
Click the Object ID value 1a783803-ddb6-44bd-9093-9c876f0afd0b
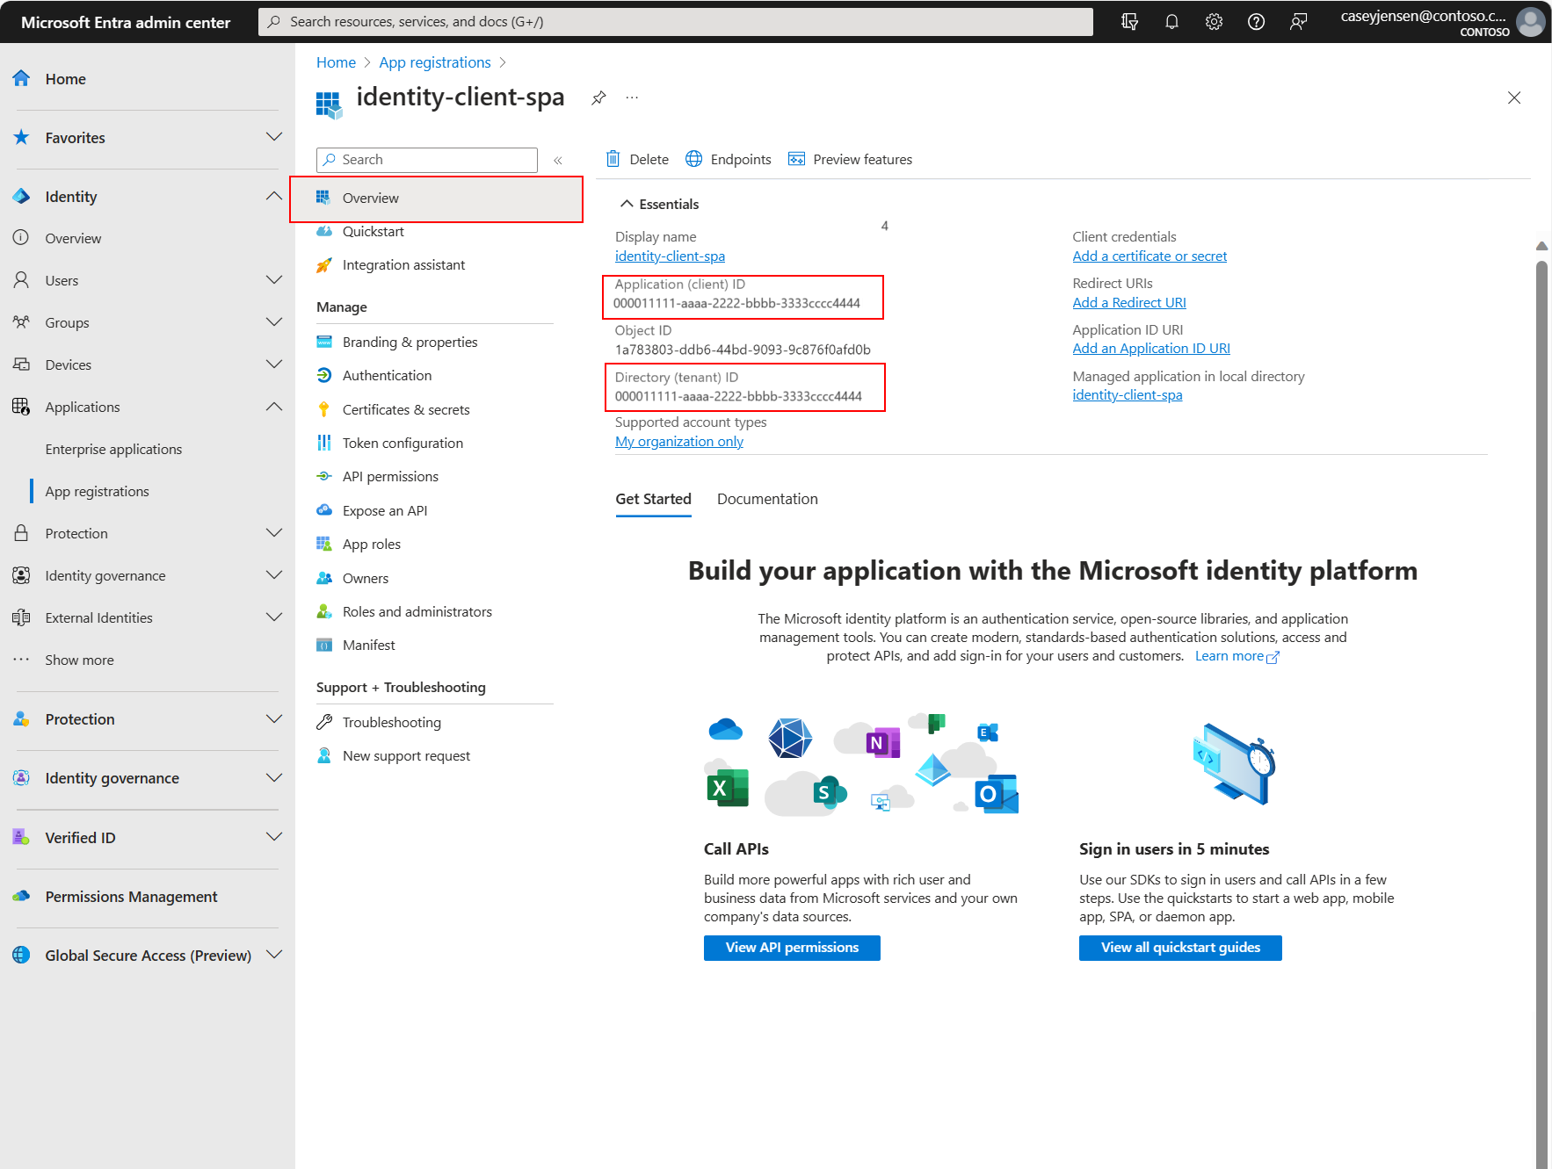[x=743, y=350]
